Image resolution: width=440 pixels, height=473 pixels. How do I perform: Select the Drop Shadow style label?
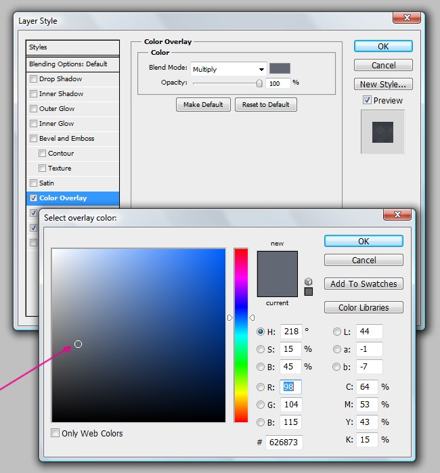pyautogui.click(x=61, y=79)
